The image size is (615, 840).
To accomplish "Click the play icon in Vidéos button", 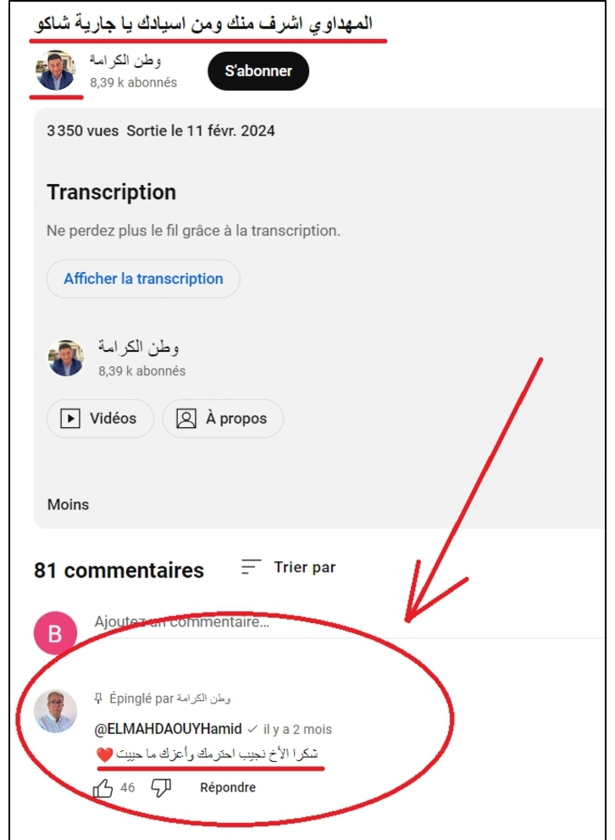I will pos(70,419).
